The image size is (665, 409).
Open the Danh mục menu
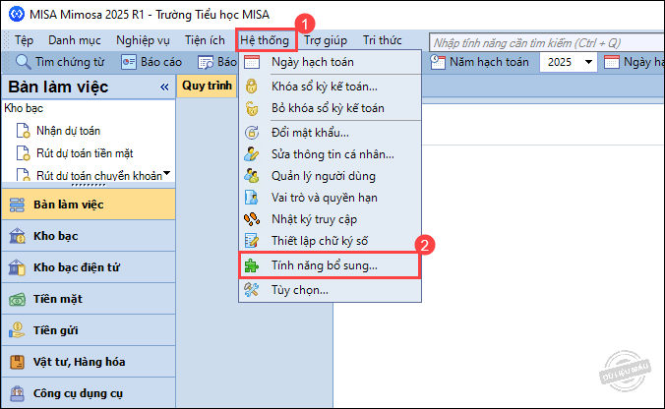74,40
